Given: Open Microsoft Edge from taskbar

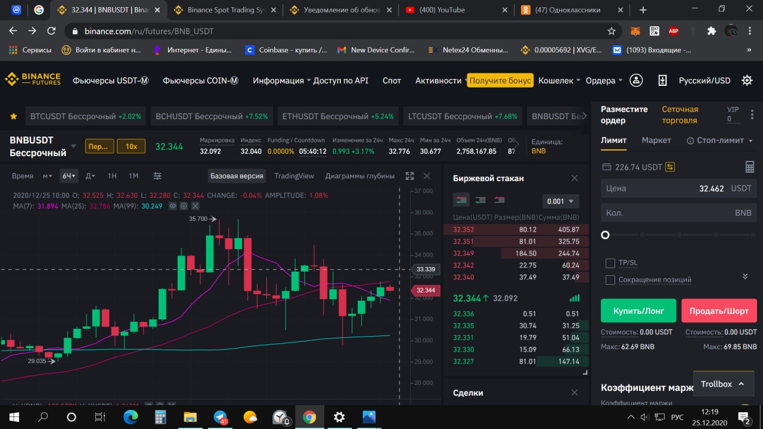Looking at the screenshot, I should click(131, 416).
